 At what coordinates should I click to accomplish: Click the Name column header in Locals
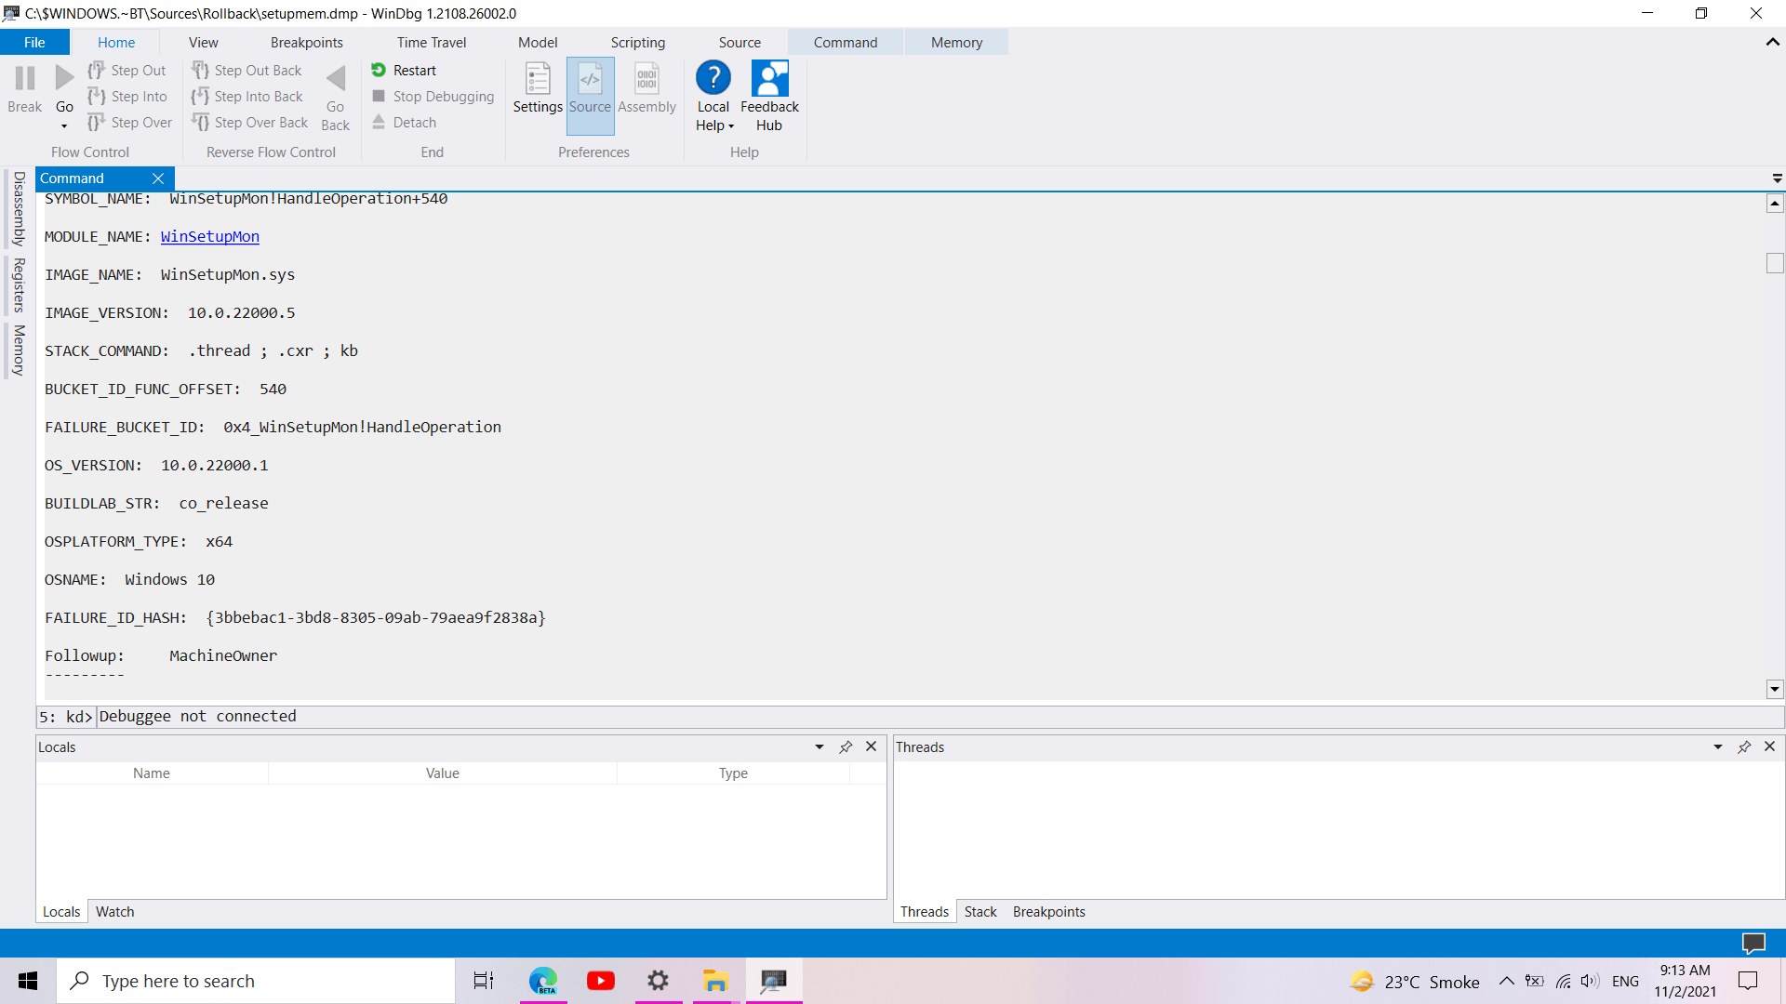[152, 773]
